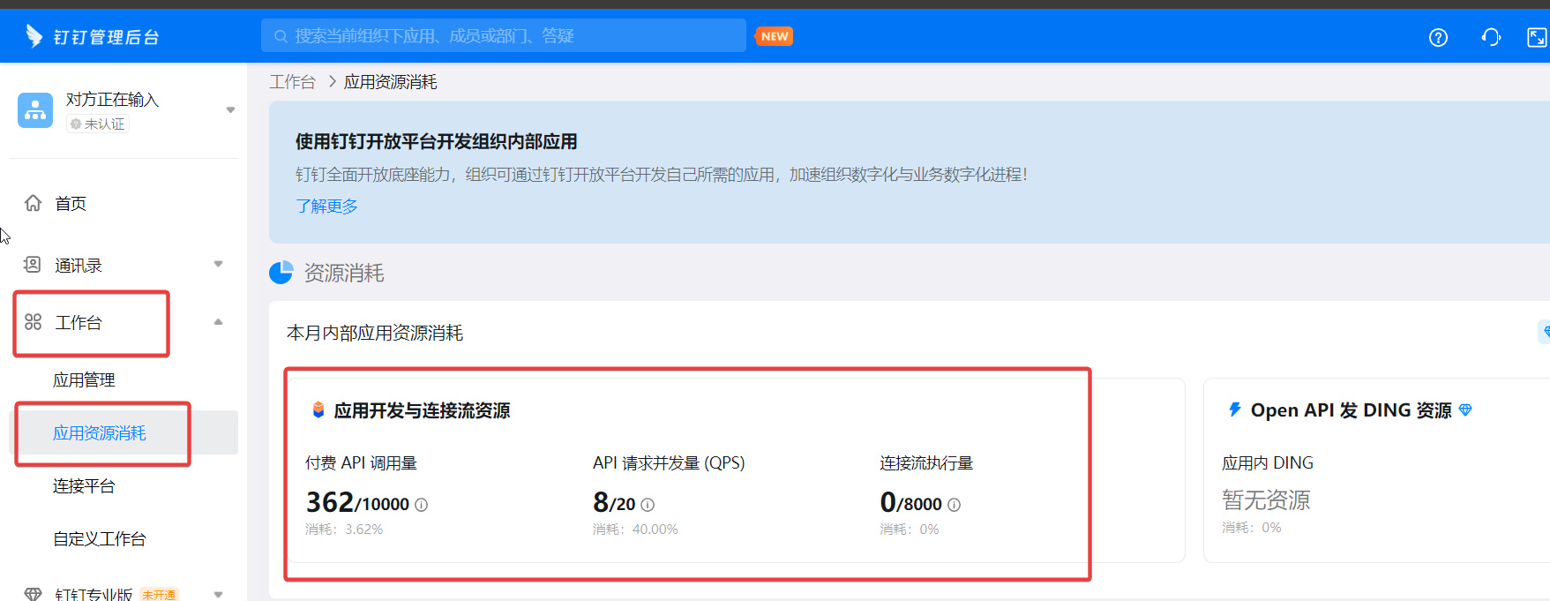Click the 消耗: 40.00% text
Screen dimensions: 1550x601
[635, 530]
